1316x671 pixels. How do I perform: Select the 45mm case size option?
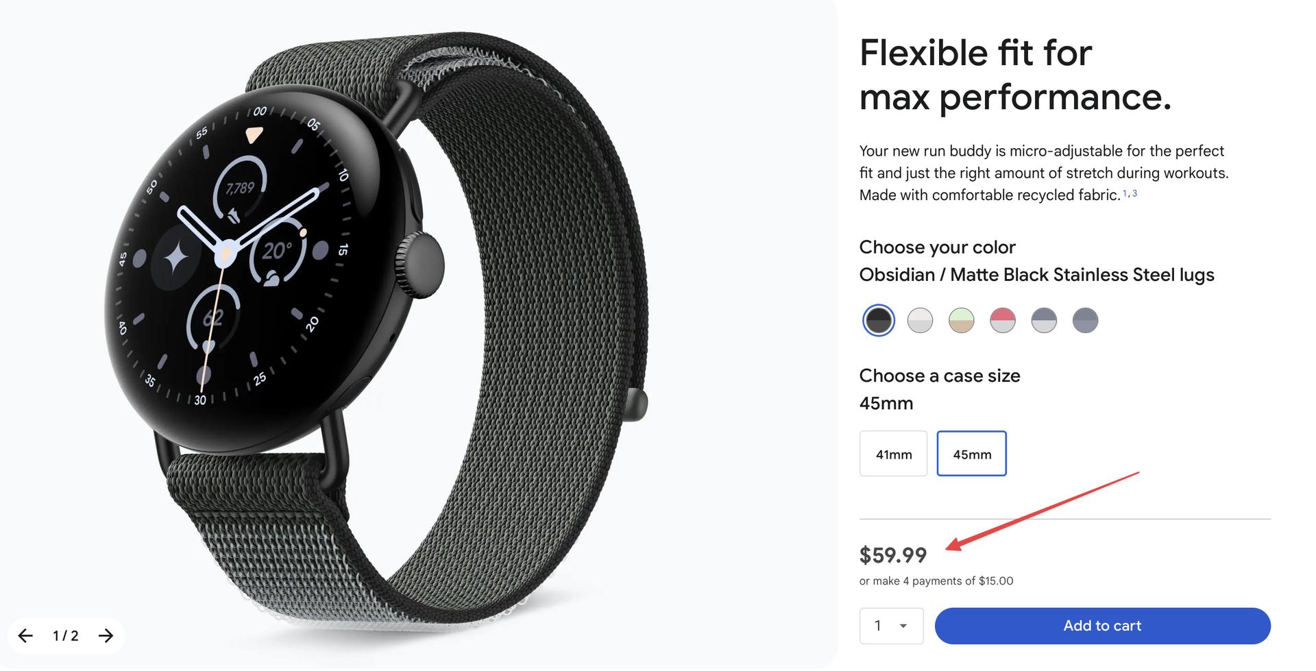(x=971, y=454)
